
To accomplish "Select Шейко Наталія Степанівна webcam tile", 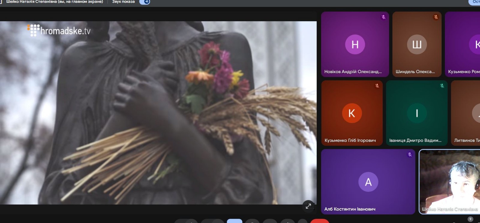I will pos(449,182).
